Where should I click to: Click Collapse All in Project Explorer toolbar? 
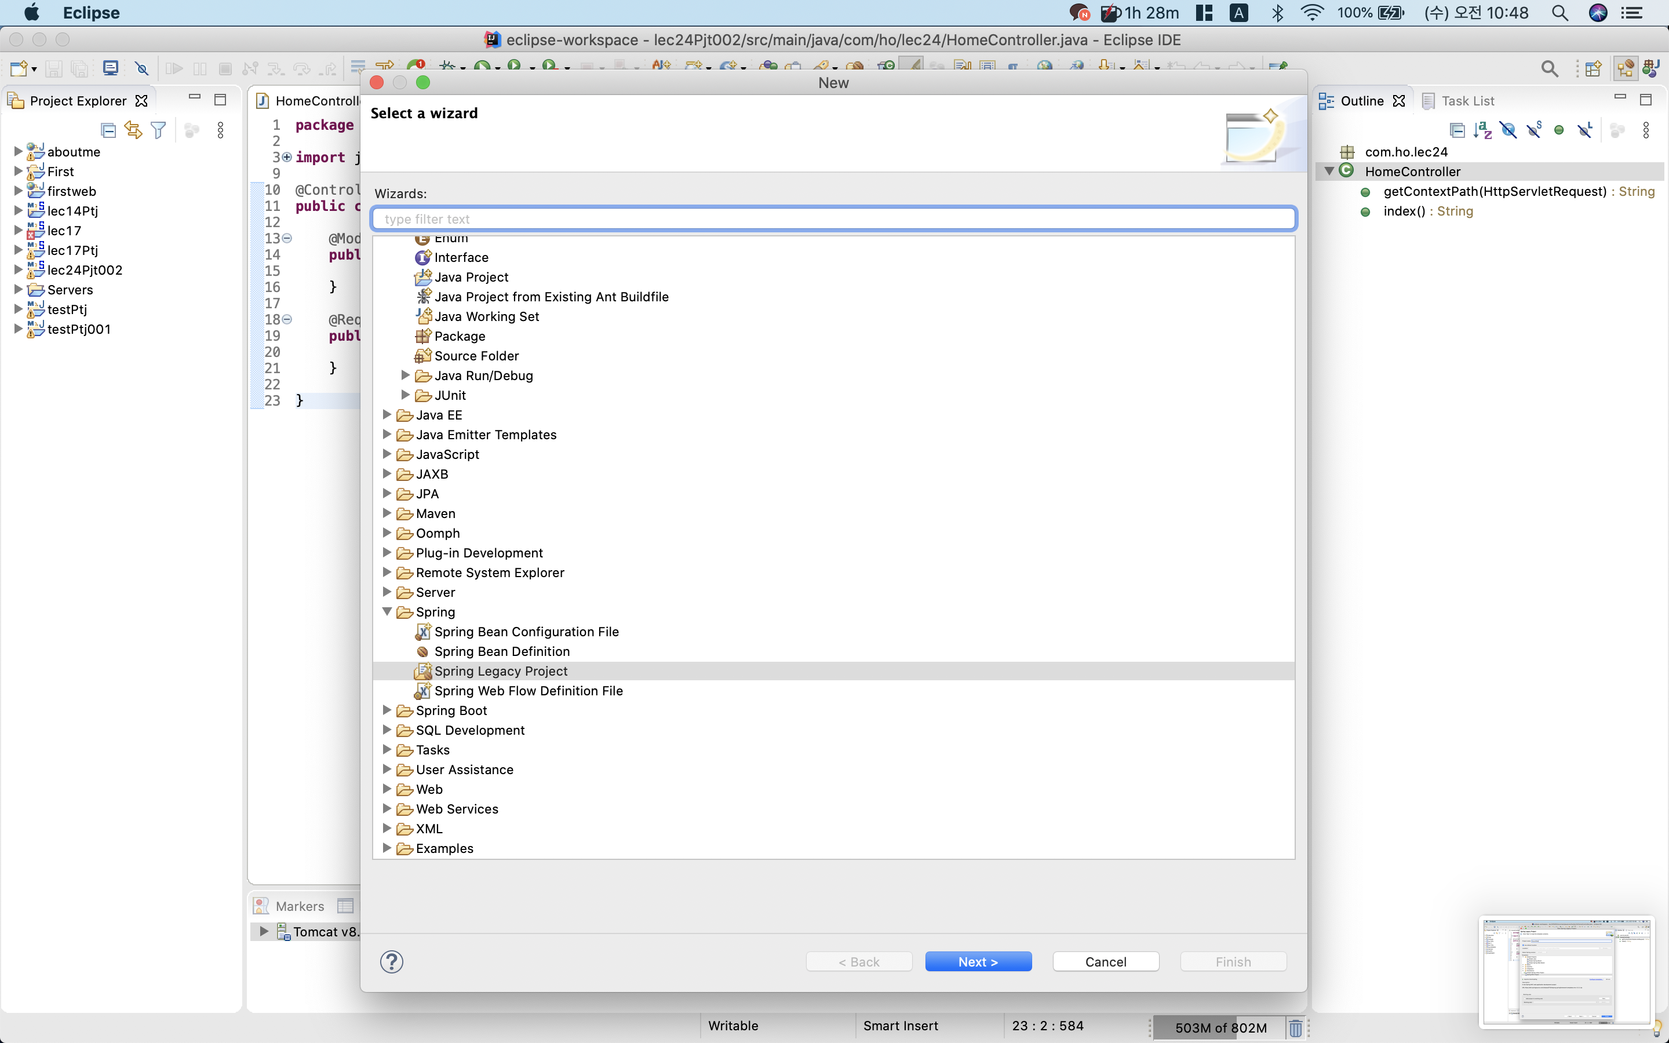point(108,130)
